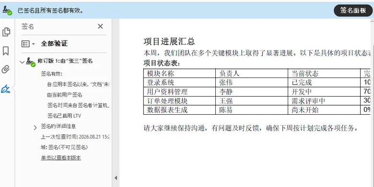The height and width of the screenshot is (187, 374).
Task: Click the 项目进展汇总 heading
Action: [x=169, y=42]
